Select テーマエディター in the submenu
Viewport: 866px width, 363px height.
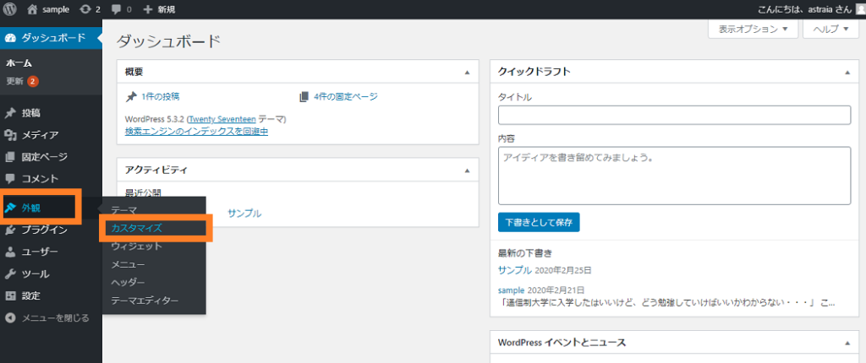(x=145, y=301)
